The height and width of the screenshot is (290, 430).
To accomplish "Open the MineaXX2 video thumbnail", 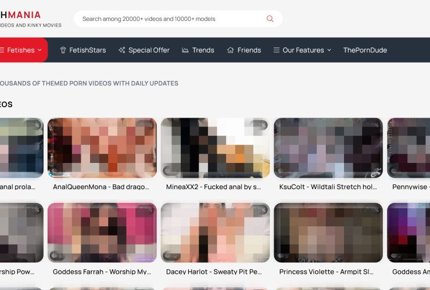I will coord(215,148).
